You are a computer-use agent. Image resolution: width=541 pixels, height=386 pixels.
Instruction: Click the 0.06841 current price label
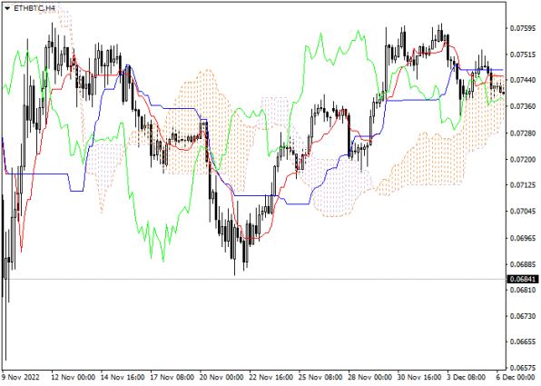click(x=524, y=279)
